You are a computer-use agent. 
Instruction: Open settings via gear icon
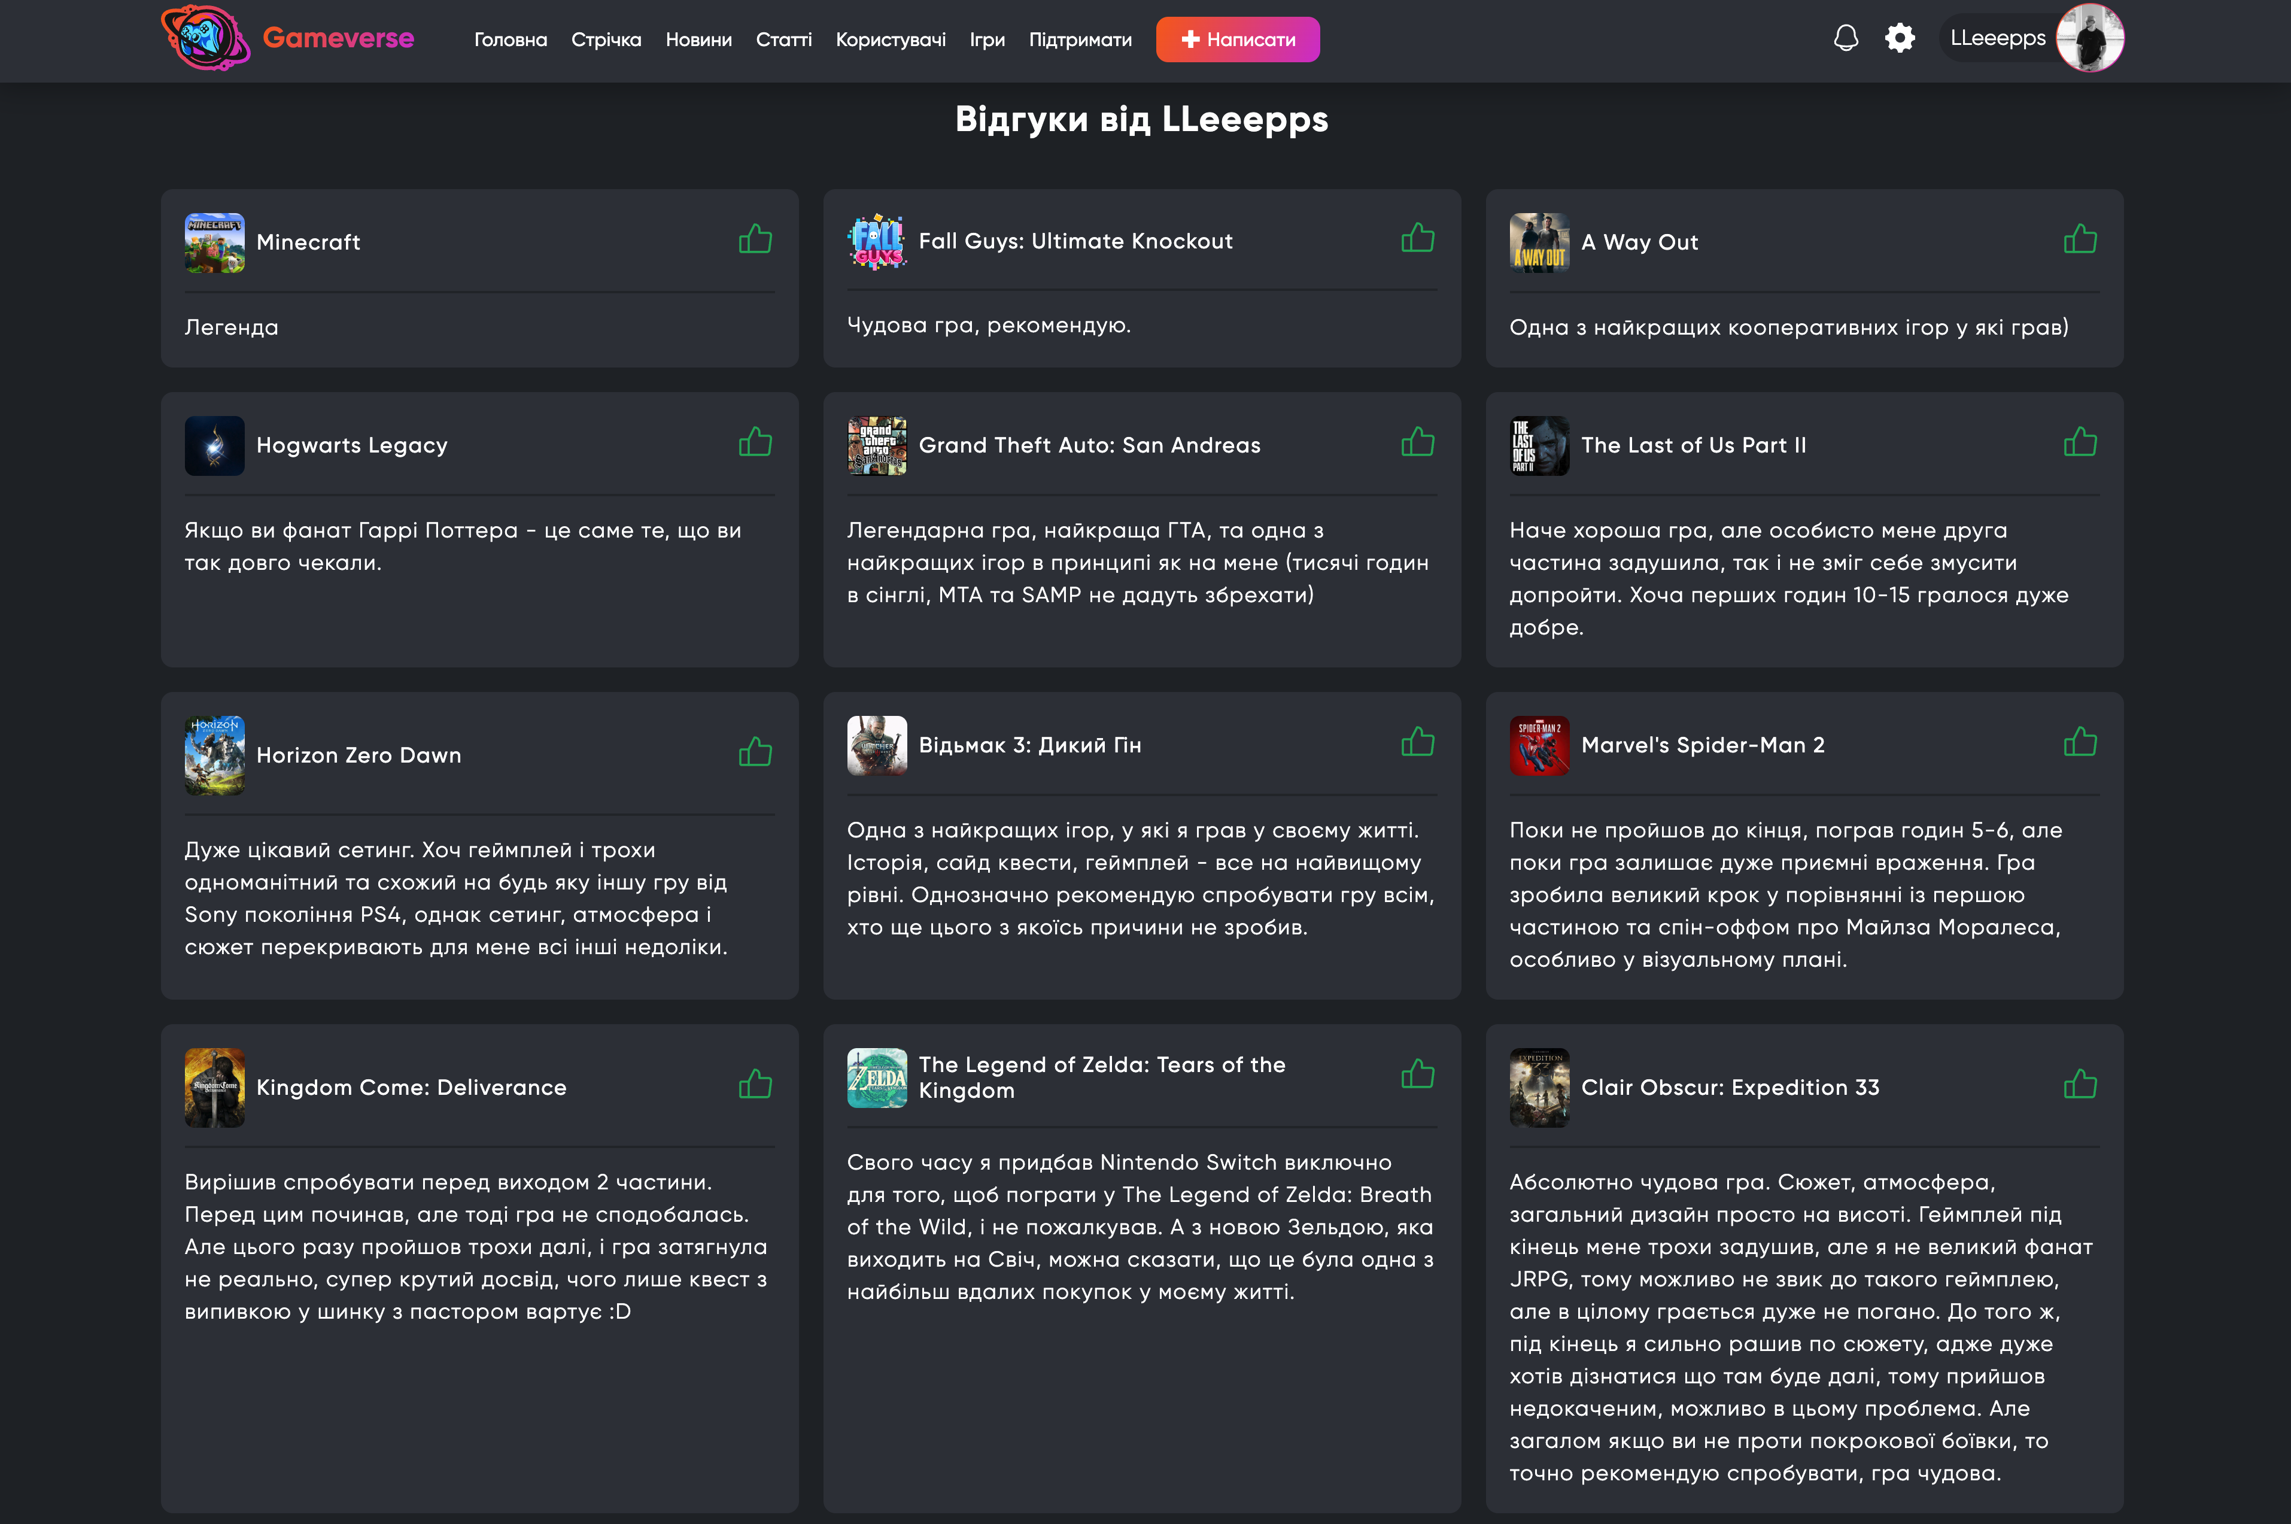[x=1900, y=38]
